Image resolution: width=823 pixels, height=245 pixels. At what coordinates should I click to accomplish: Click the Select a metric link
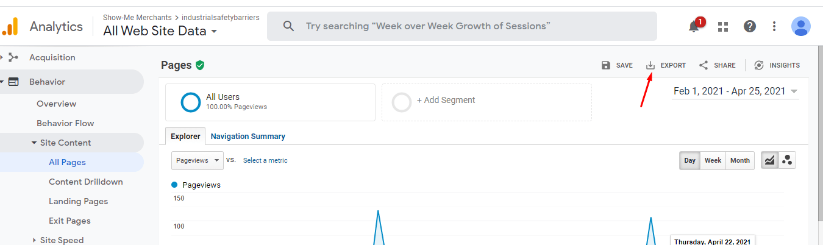click(265, 160)
